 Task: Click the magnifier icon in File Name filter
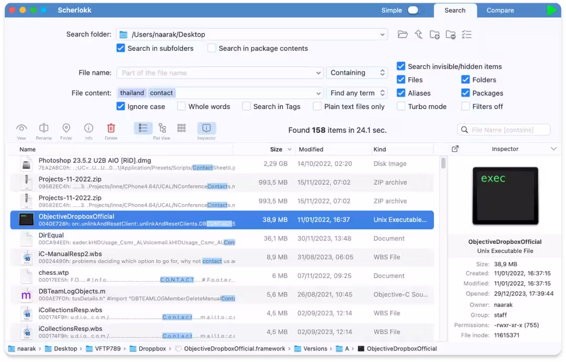(x=464, y=130)
